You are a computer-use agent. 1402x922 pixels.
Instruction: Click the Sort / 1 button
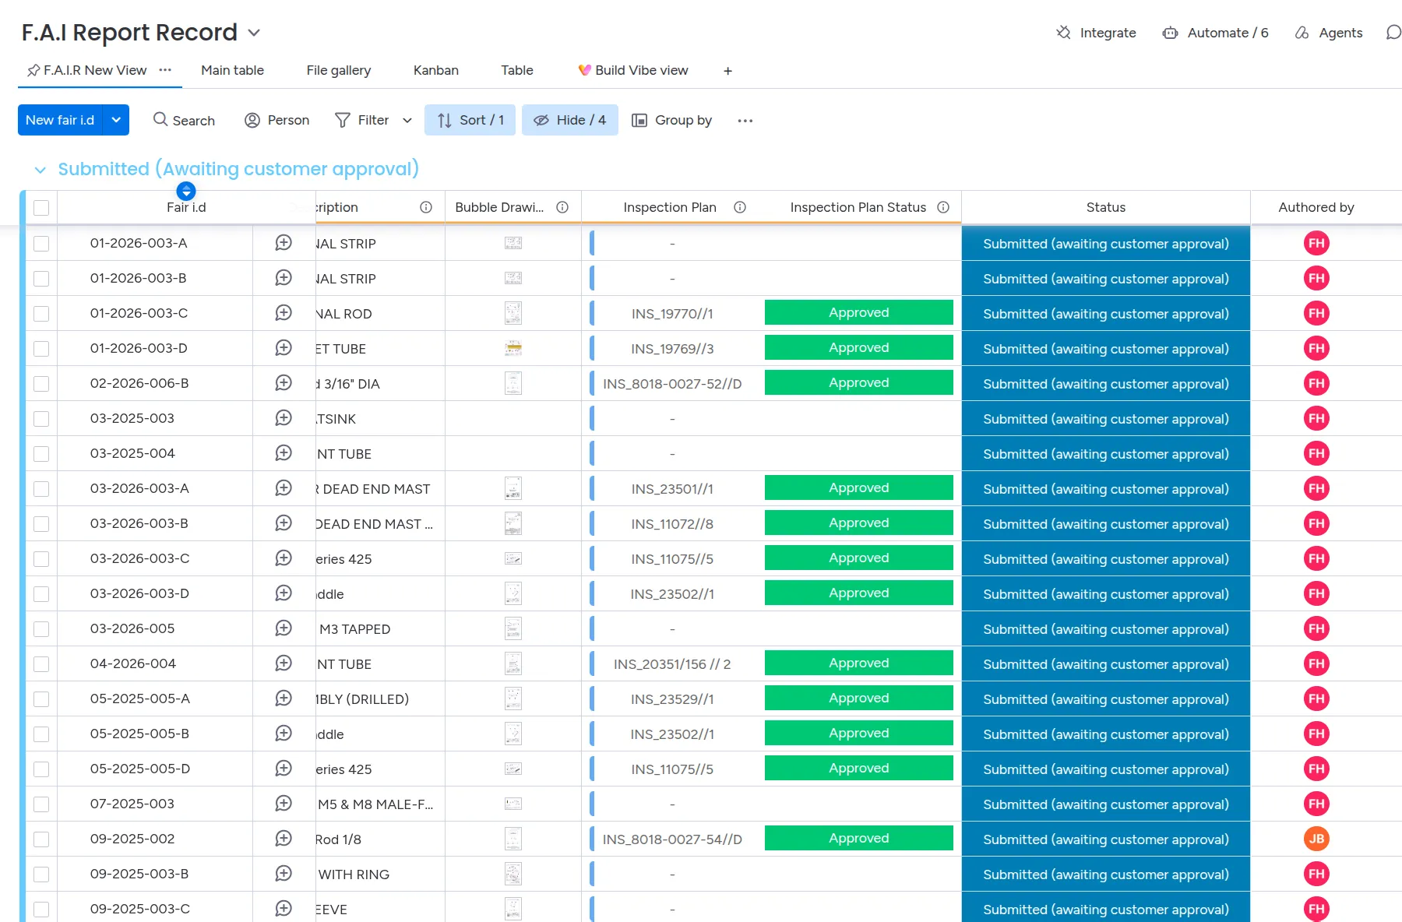(x=470, y=120)
